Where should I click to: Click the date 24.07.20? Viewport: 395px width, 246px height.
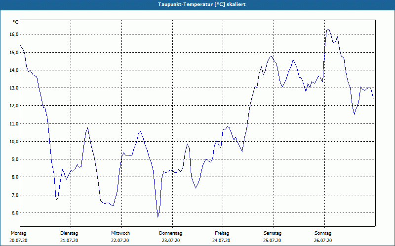[x=221, y=241]
